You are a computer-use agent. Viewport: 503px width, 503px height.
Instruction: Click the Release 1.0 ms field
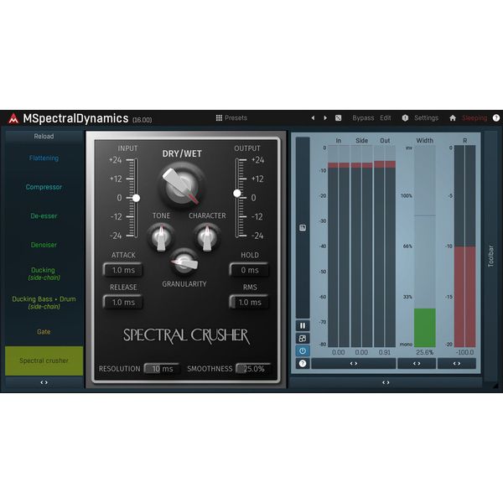tap(123, 302)
